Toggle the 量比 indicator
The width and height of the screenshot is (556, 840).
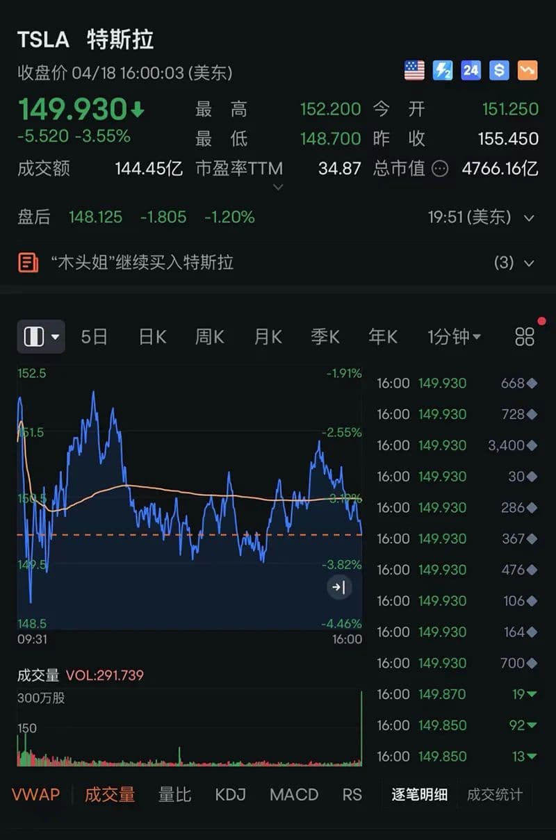[x=174, y=794]
